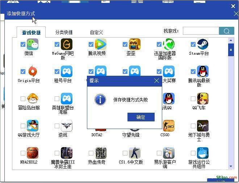Check the NBA2KOL2 checkbox
239x183 pixels.
pyautogui.click(x=23, y=153)
